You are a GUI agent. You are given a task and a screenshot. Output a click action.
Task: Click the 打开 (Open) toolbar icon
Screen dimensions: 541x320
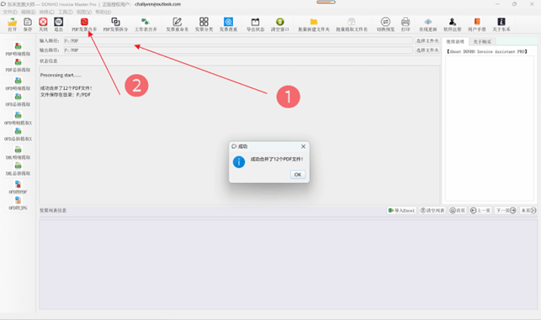point(12,22)
